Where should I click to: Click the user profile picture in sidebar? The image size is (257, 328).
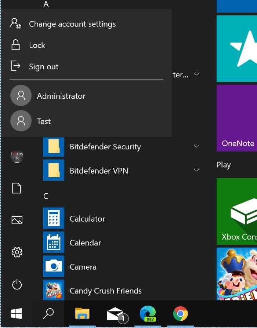17,156
